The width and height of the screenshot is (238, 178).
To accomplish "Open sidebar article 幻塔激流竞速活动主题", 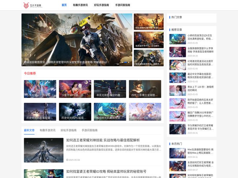I will click(x=200, y=63).
